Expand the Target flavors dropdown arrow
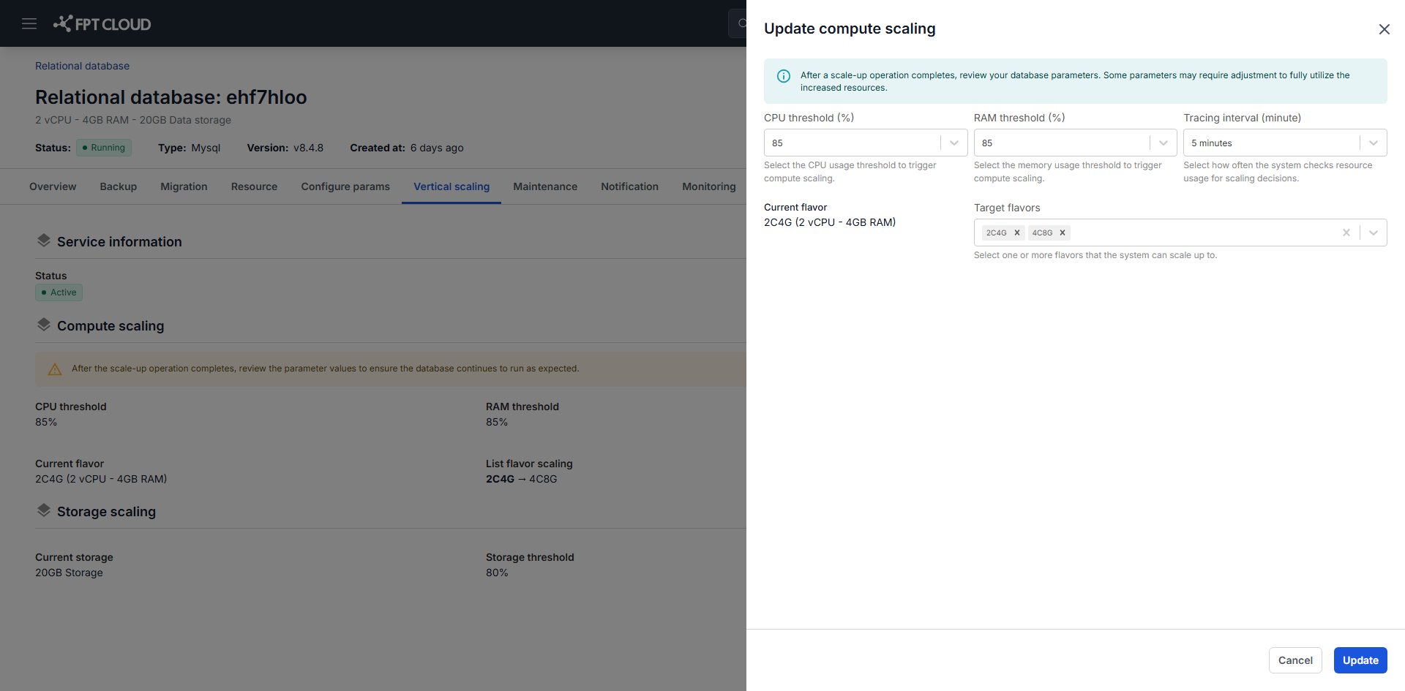This screenshot has height=691, width=1405. (1374, 233)
